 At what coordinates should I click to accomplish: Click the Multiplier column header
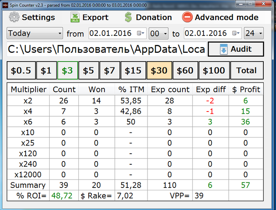28,89
